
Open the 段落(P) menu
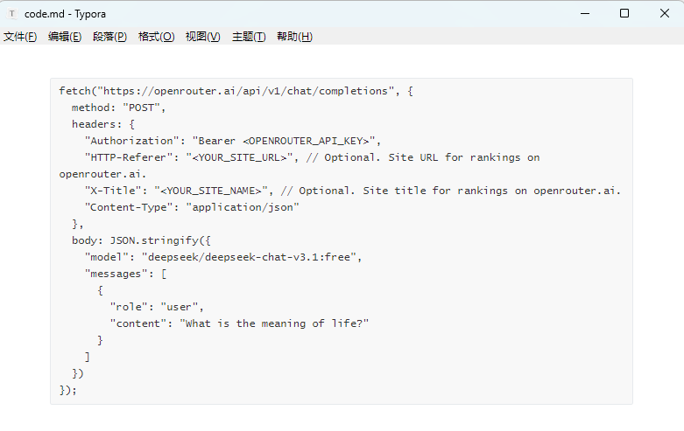click(x=109, y=37)
